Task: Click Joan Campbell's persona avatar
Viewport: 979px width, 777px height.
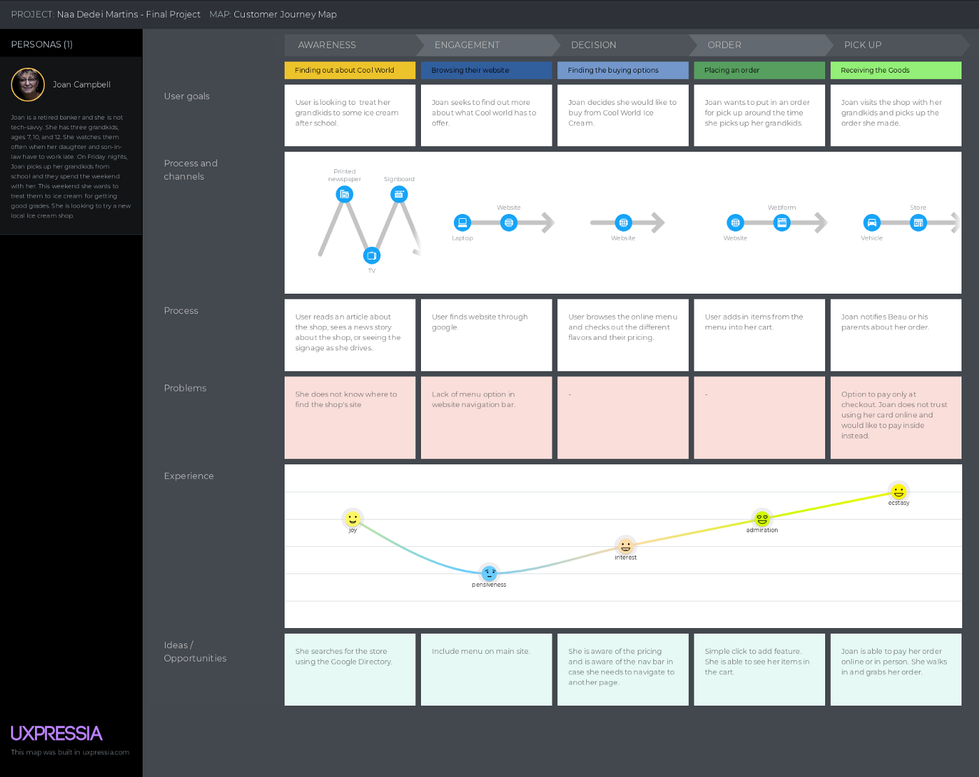Action: point(28,85)
